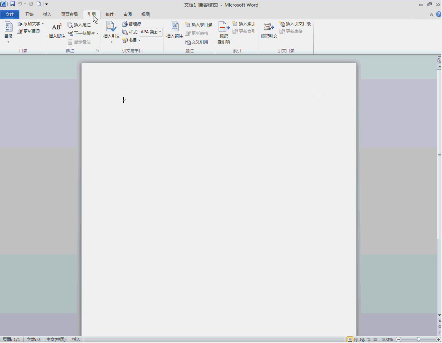Open the 文件 tab

(x=10, y=14)
